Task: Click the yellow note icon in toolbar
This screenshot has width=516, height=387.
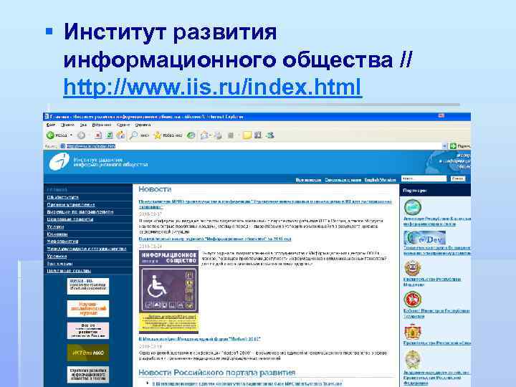Action: (247, 135)
